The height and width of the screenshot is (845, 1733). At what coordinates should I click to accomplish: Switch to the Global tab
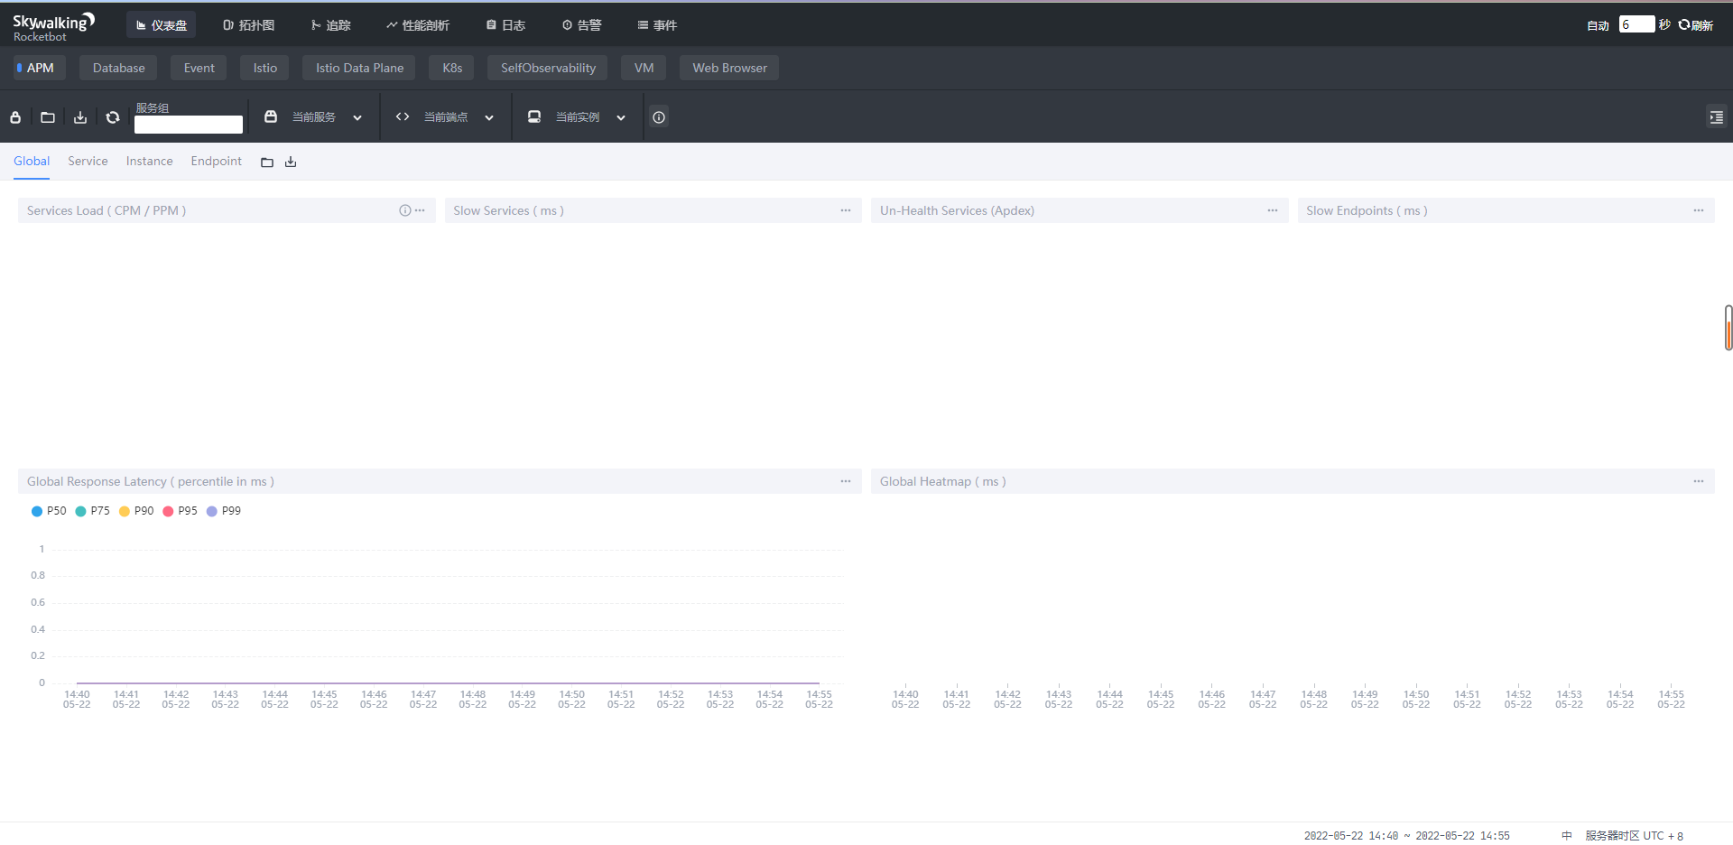tap(32, 161)
